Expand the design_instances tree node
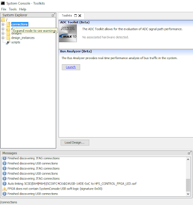The height and width of the screenshot is (205, 193). 3,38
